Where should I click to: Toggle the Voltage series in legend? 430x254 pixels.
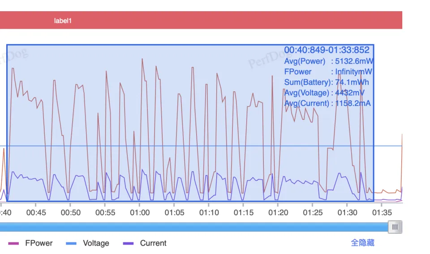pos(88,243)
